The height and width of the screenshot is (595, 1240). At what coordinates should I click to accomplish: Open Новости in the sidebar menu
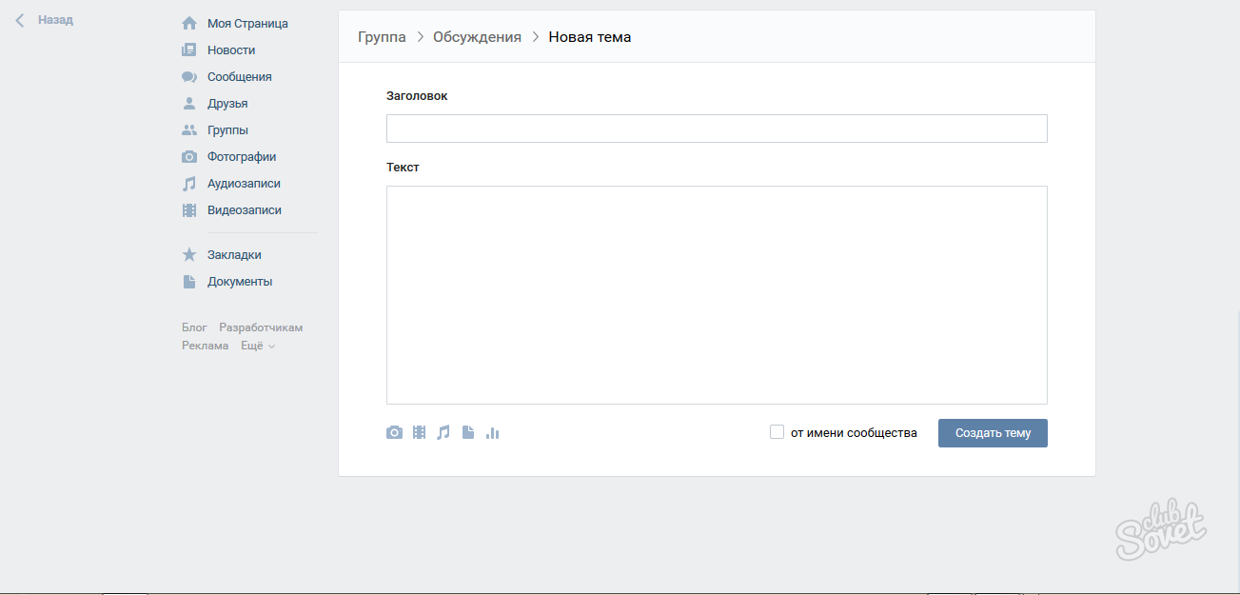pyautogui.click(x=231, y=50)
